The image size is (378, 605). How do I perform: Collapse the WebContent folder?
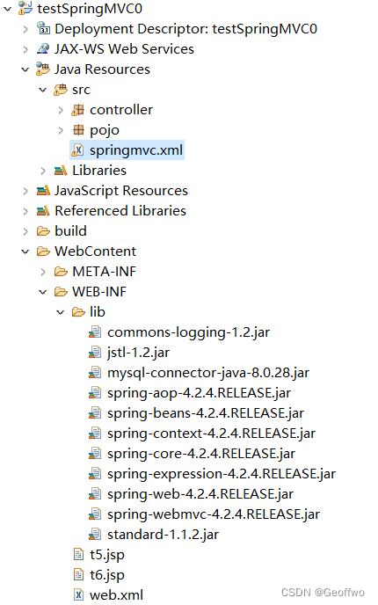click(25, 251)
